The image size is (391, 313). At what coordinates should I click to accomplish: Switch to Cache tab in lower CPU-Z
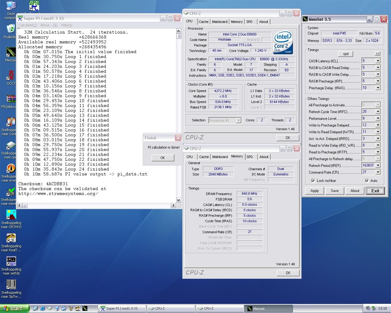pos(204,157)
